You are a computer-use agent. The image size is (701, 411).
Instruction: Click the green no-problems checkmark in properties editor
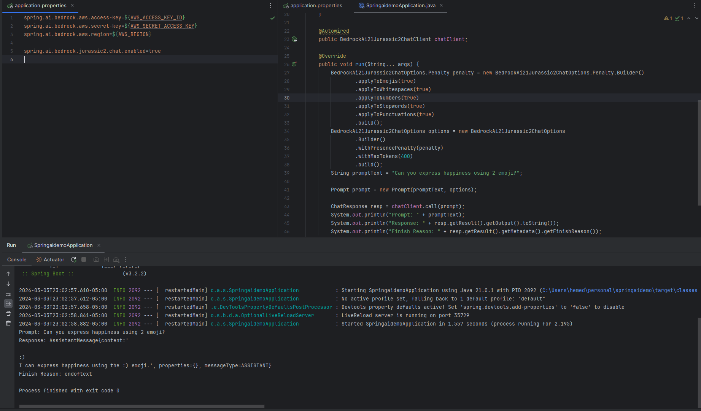click(x=272, y=18)
